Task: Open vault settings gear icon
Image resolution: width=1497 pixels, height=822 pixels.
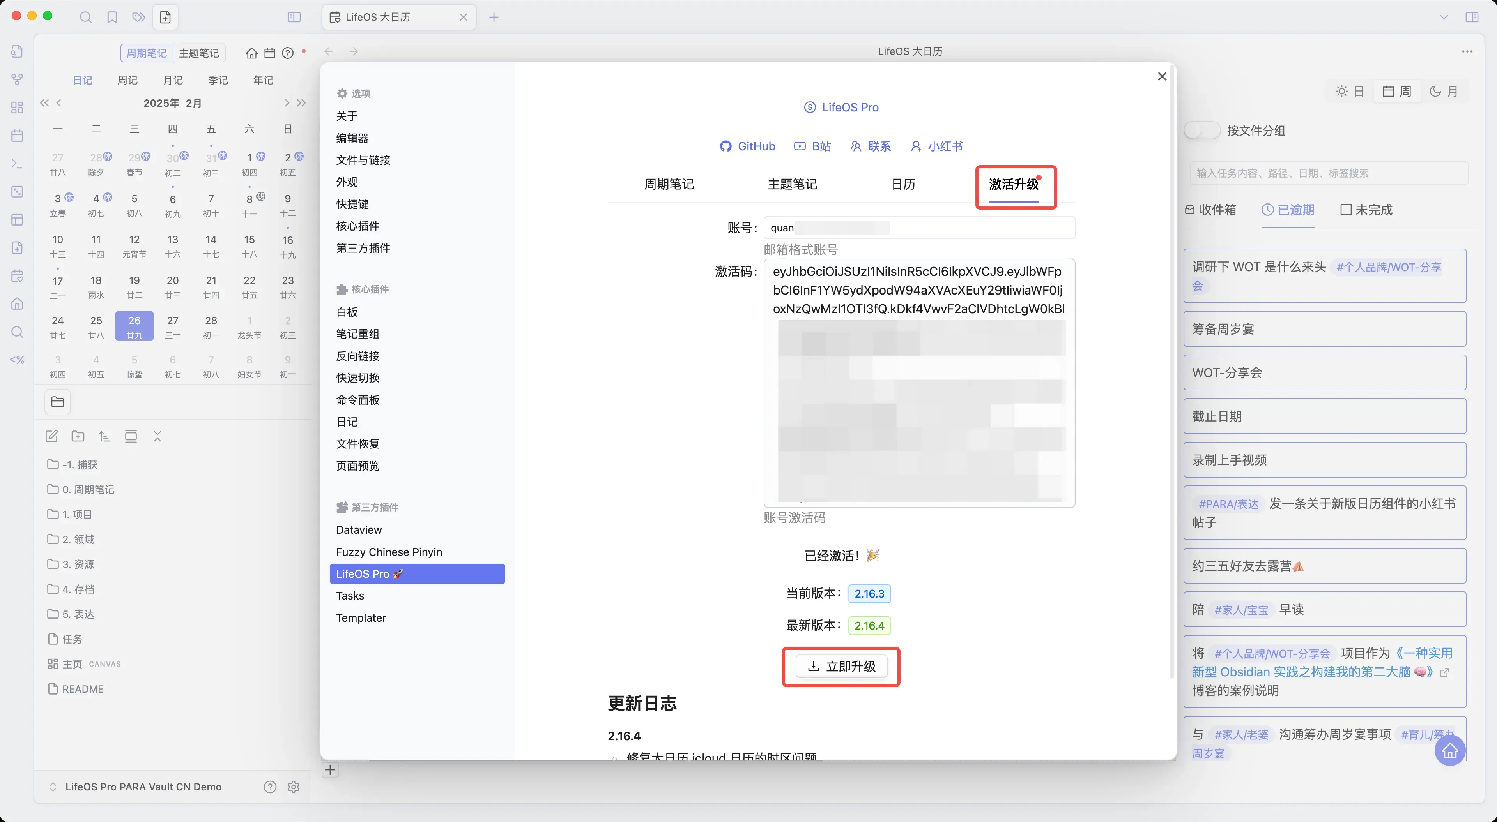Action: tap(294, 787)
